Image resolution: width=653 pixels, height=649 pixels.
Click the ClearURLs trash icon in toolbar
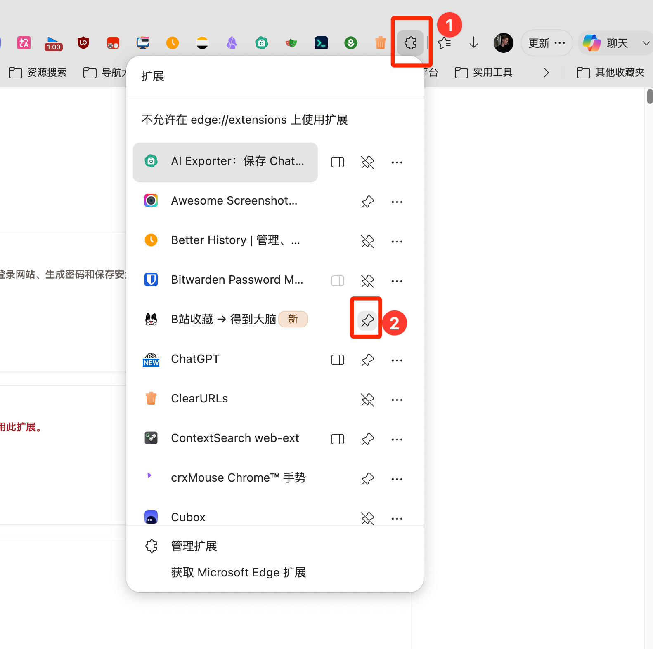point(380,42)
